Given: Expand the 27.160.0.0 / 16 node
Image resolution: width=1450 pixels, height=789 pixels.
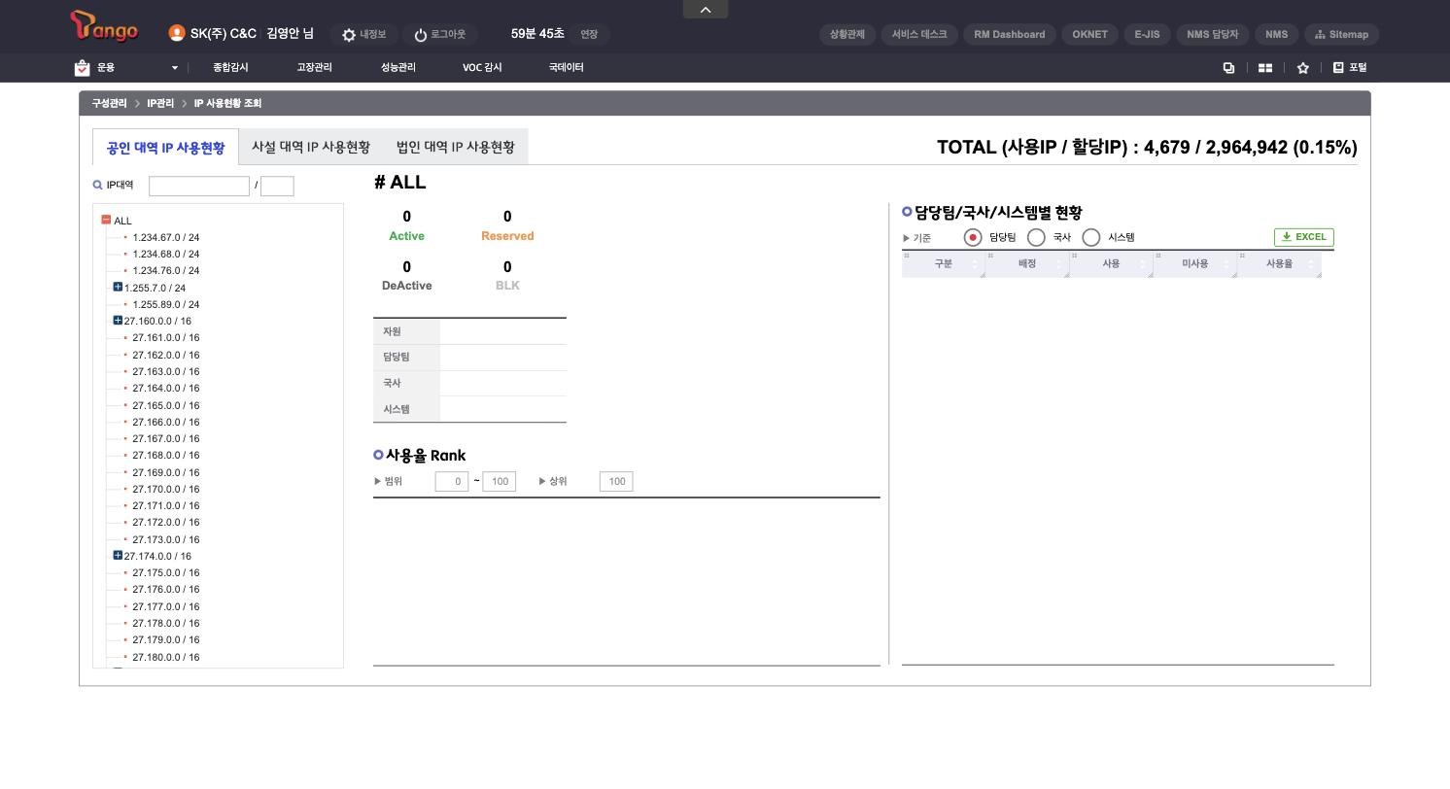Looking at the screenshot, I should 118,321.
